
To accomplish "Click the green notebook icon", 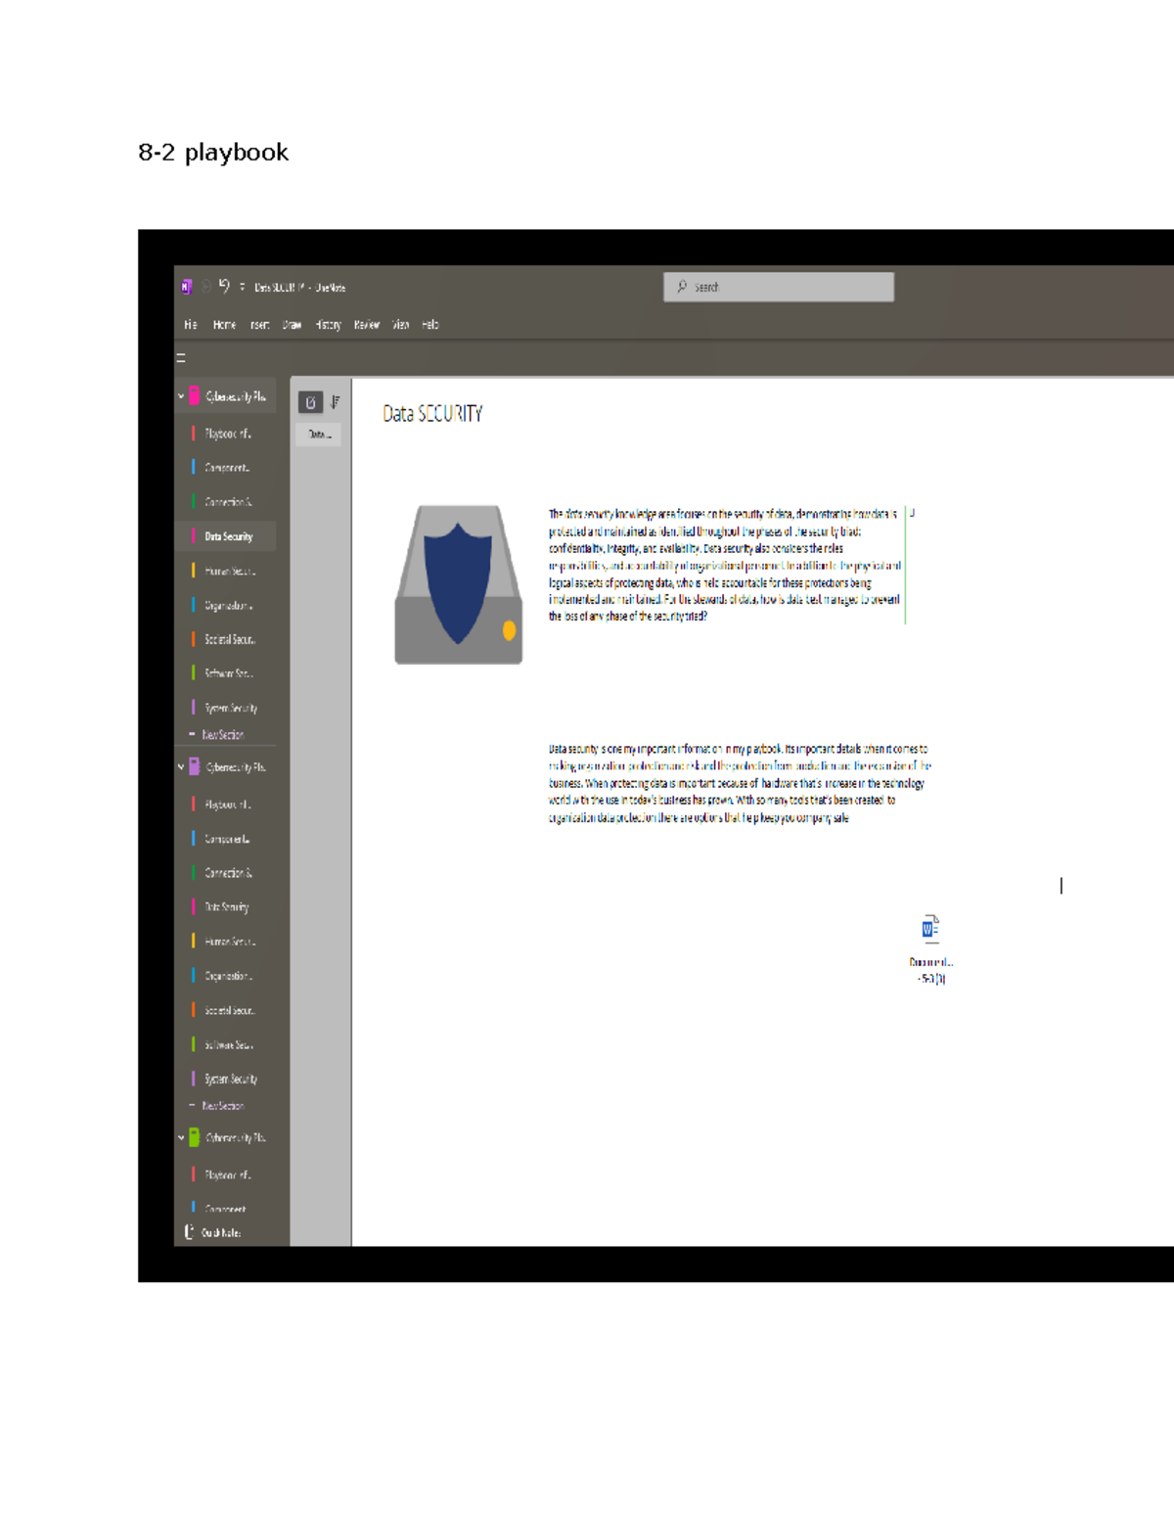I will tap(195, 1137).
